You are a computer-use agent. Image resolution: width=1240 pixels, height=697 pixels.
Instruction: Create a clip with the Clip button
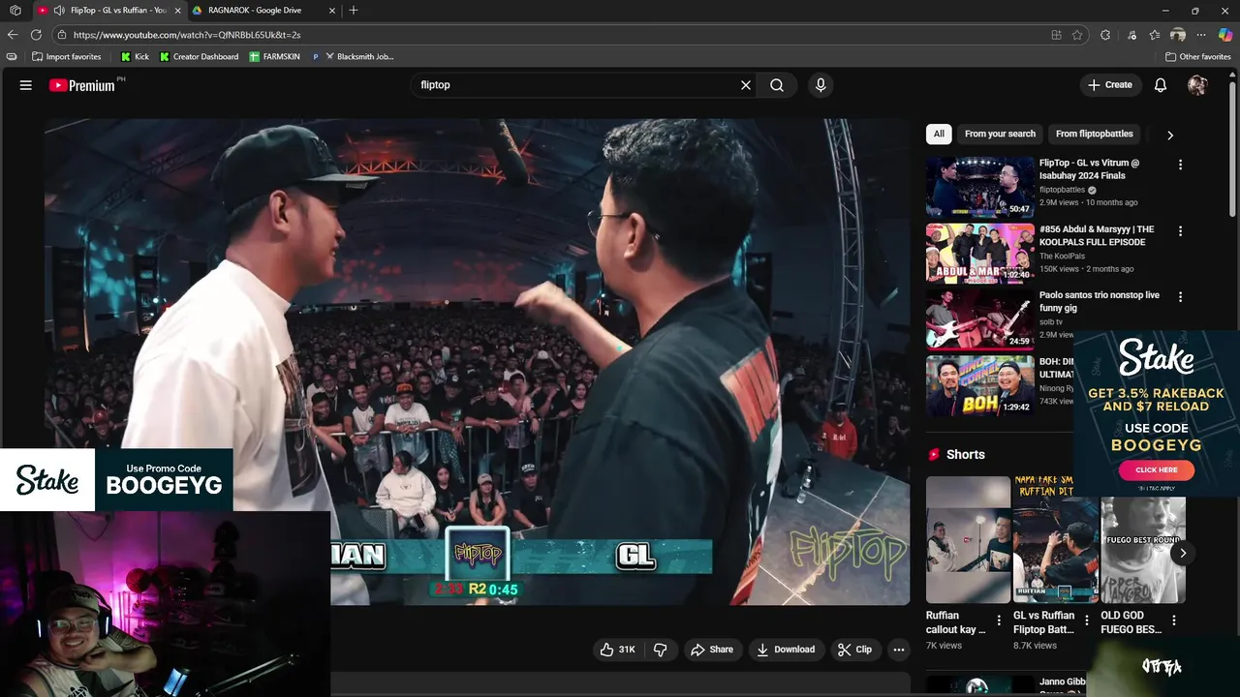point(854,650)
